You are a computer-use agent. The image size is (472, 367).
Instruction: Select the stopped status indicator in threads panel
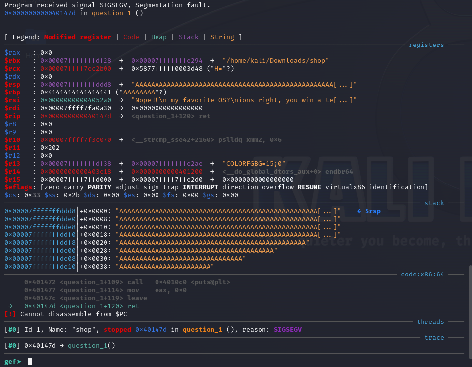(116, 329)
